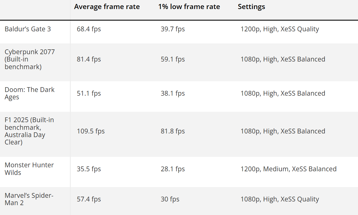Click the 1200p, Medium, XeSS Balanced cell
The height and width of the screenshot is (215, 358).
pos(288,169)
